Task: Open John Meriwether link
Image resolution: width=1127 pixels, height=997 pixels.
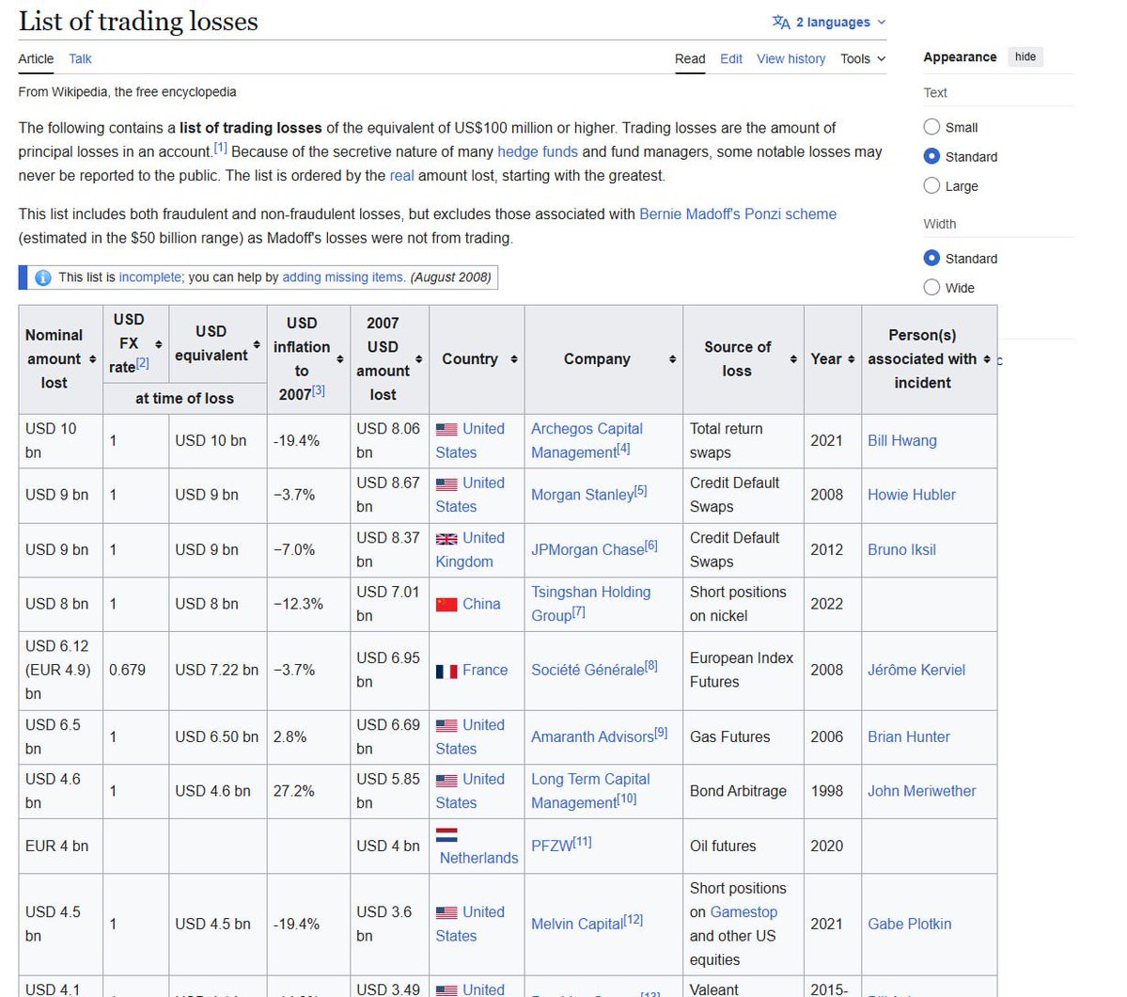Action: [921, 791]
